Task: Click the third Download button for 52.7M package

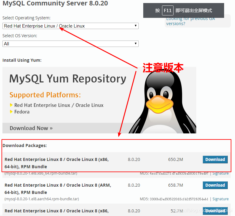Action: pyautogui.click(x=215, y=211)
